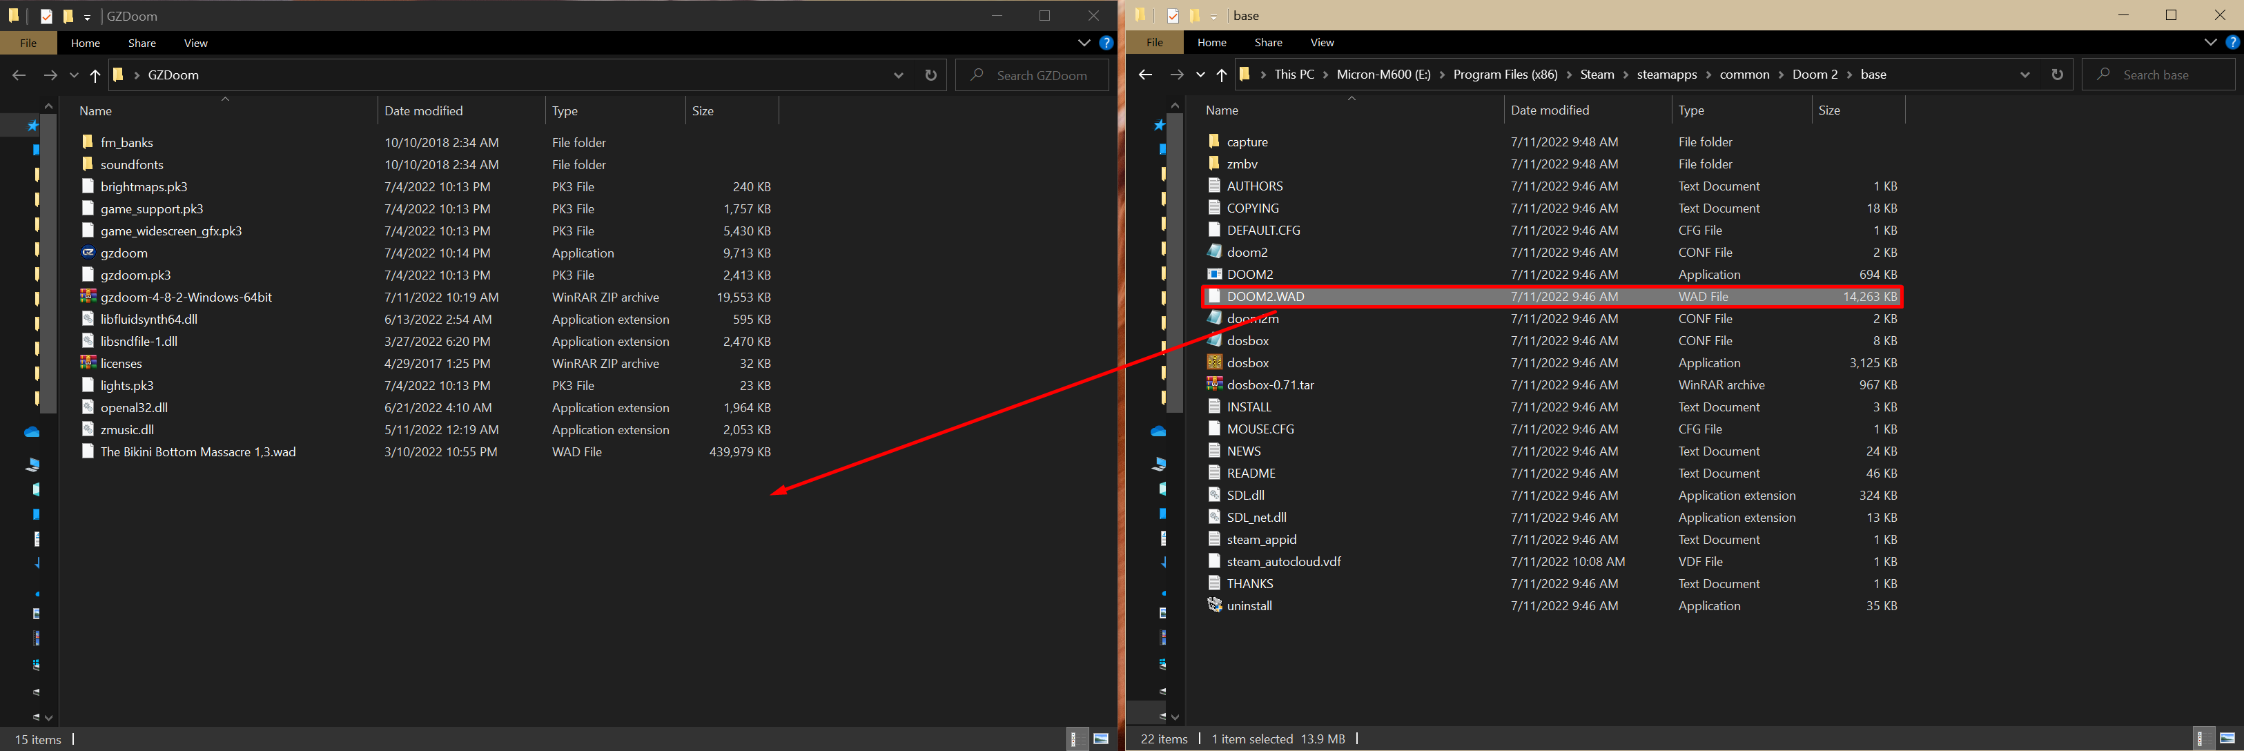Open the View tab in GZDoom window
This screenshot has height=751, width=2244.
(x=195, y=43)
